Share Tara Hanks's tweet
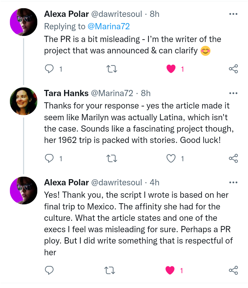The width and height of the screenshot is (248, 288). coord(233,158)
